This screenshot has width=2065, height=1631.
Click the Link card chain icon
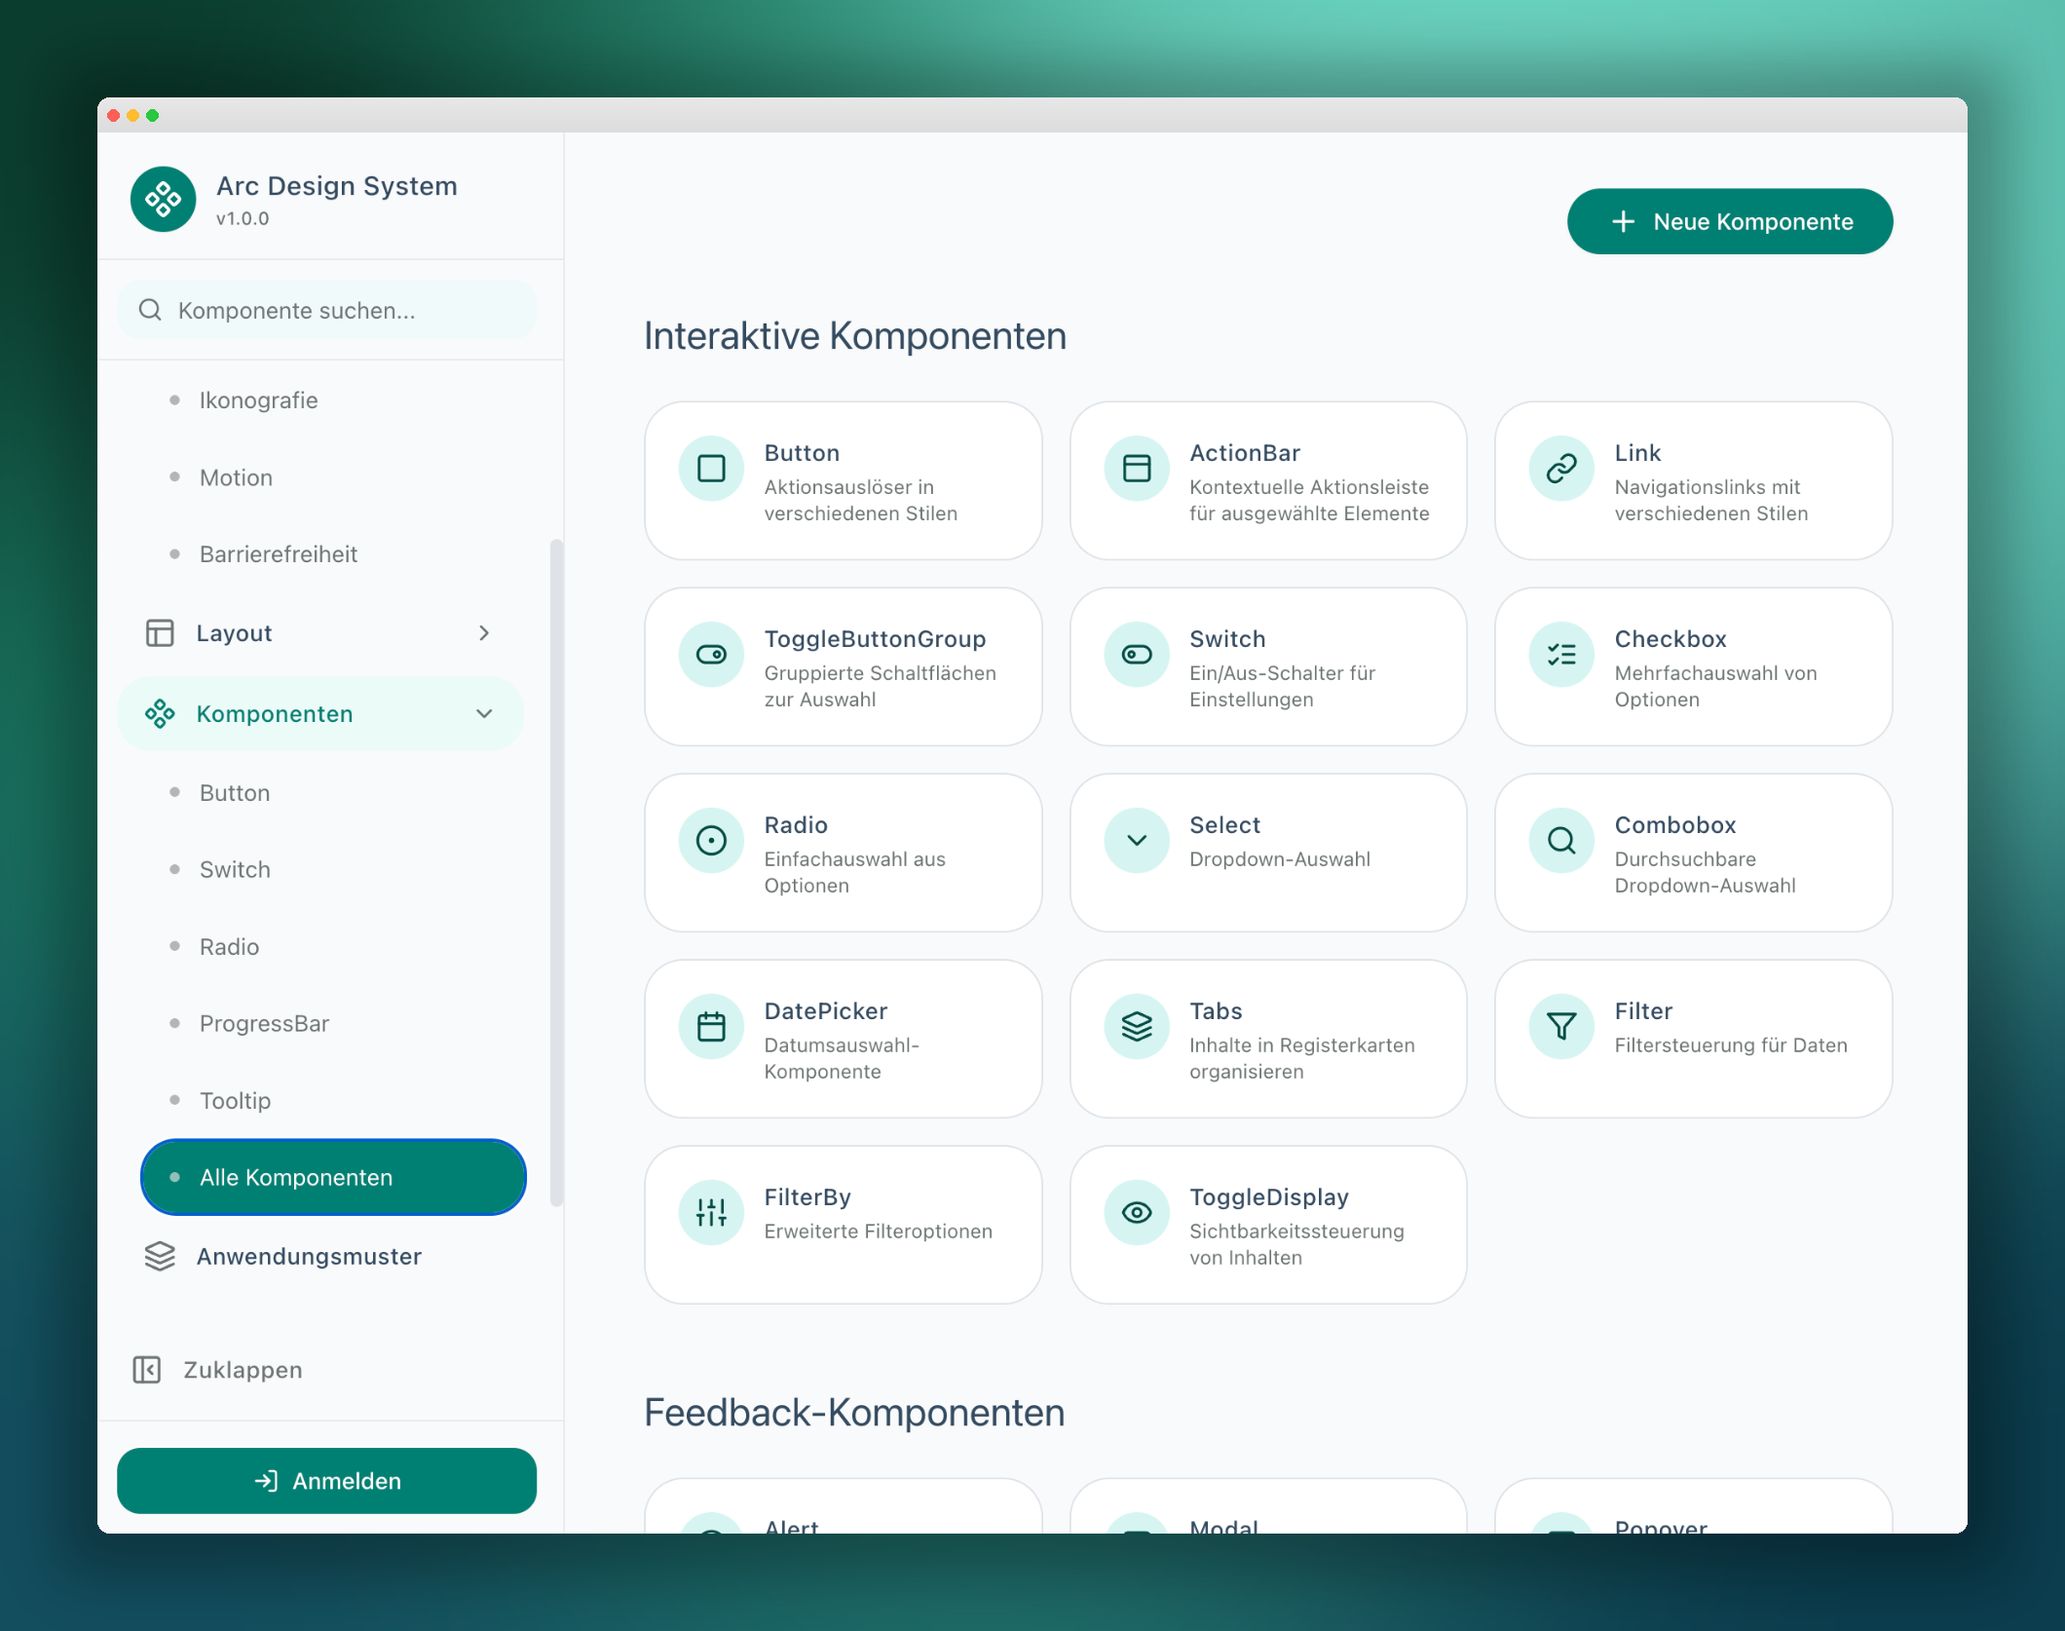click(1561, 468)
